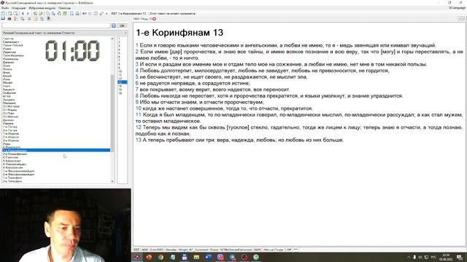Click verse number 13 link in the text

pos(138,140)
